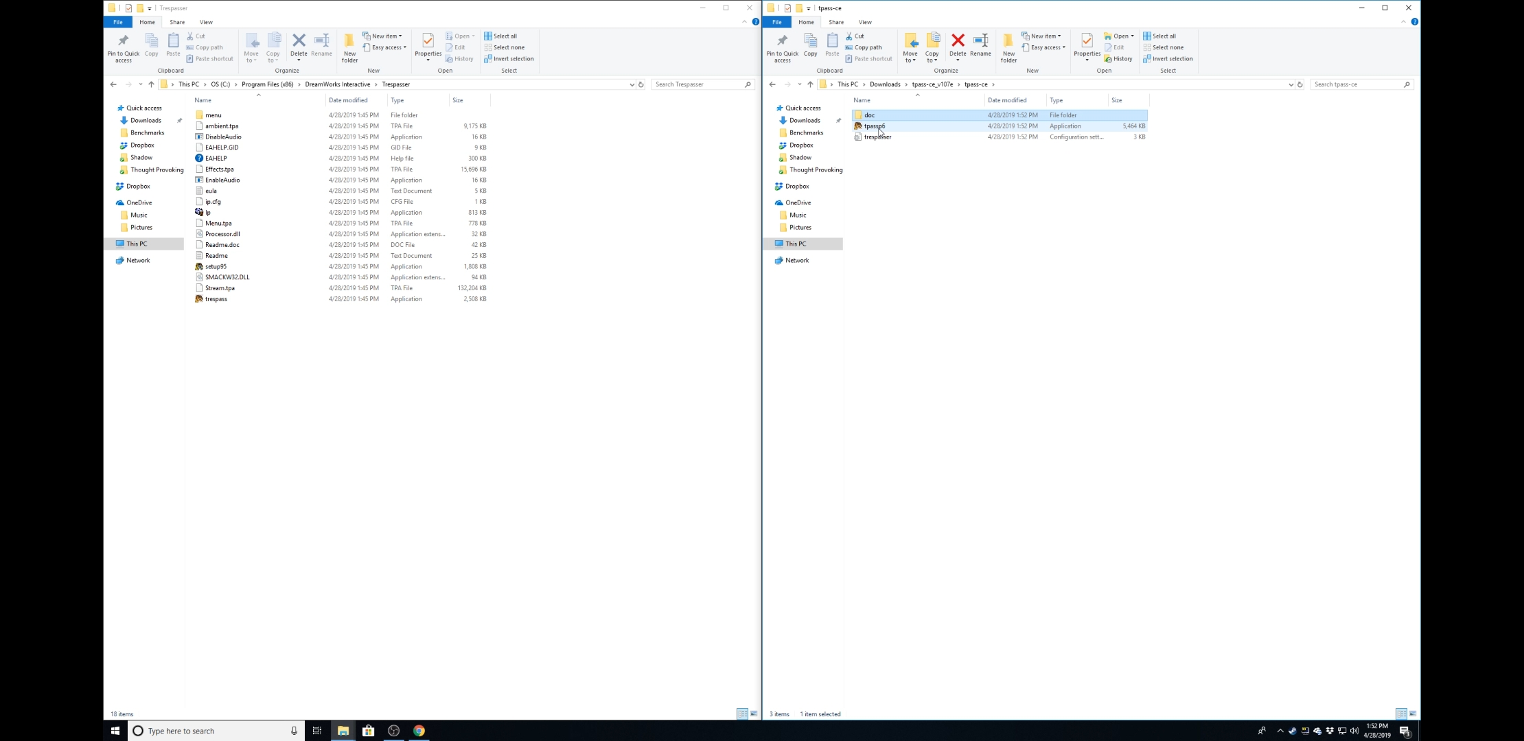1524x741 pixels.
Task: Click Rename icon in right window ribbon
Action: pos(980,43)
